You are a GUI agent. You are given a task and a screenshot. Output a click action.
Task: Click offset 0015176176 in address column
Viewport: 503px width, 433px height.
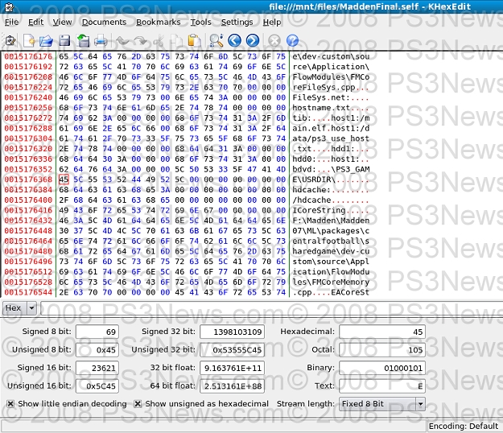click(x=28, y=56)
